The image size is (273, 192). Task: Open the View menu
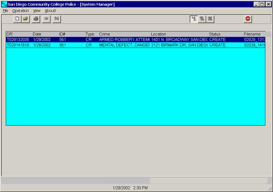click(37, 11)
